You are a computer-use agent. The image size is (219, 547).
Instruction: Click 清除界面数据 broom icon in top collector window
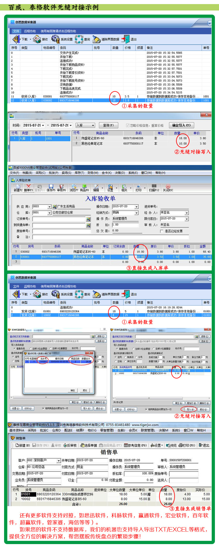tap(96, 39)
